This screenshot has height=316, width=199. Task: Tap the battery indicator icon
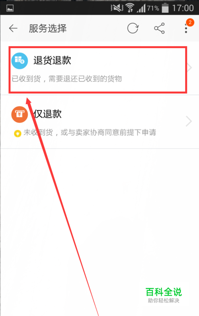point(165,8)
